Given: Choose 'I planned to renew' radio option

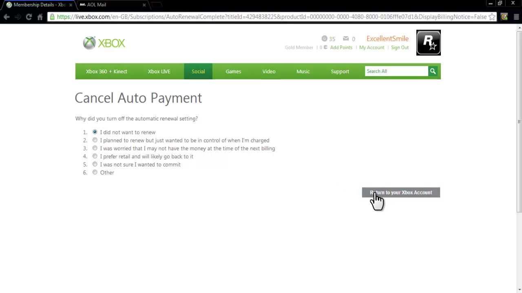Looking at the screenshot, I should (95, 140).
